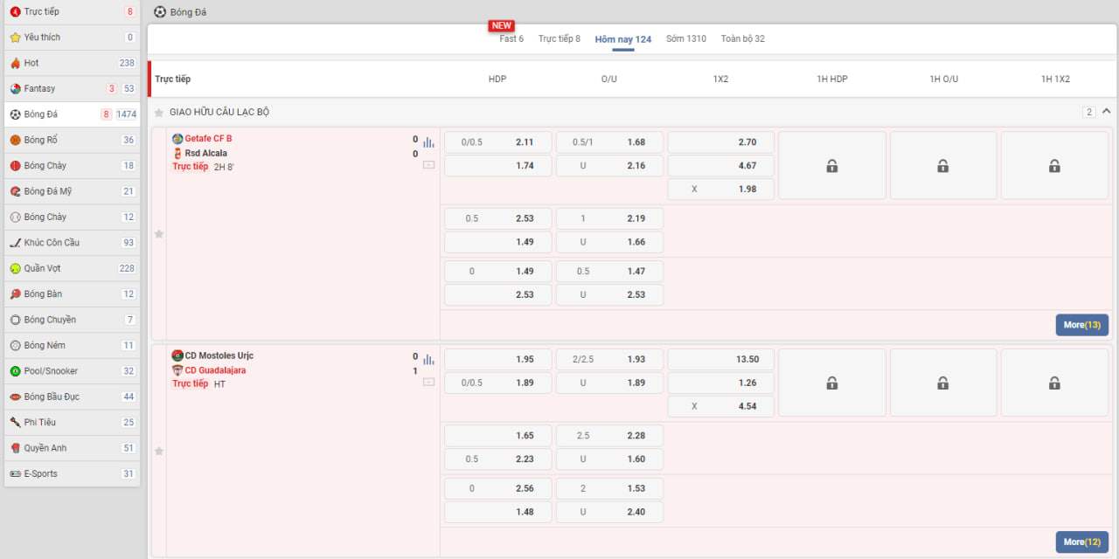Open statistics chart icon for Getafe CF B match

click(428, 142)
